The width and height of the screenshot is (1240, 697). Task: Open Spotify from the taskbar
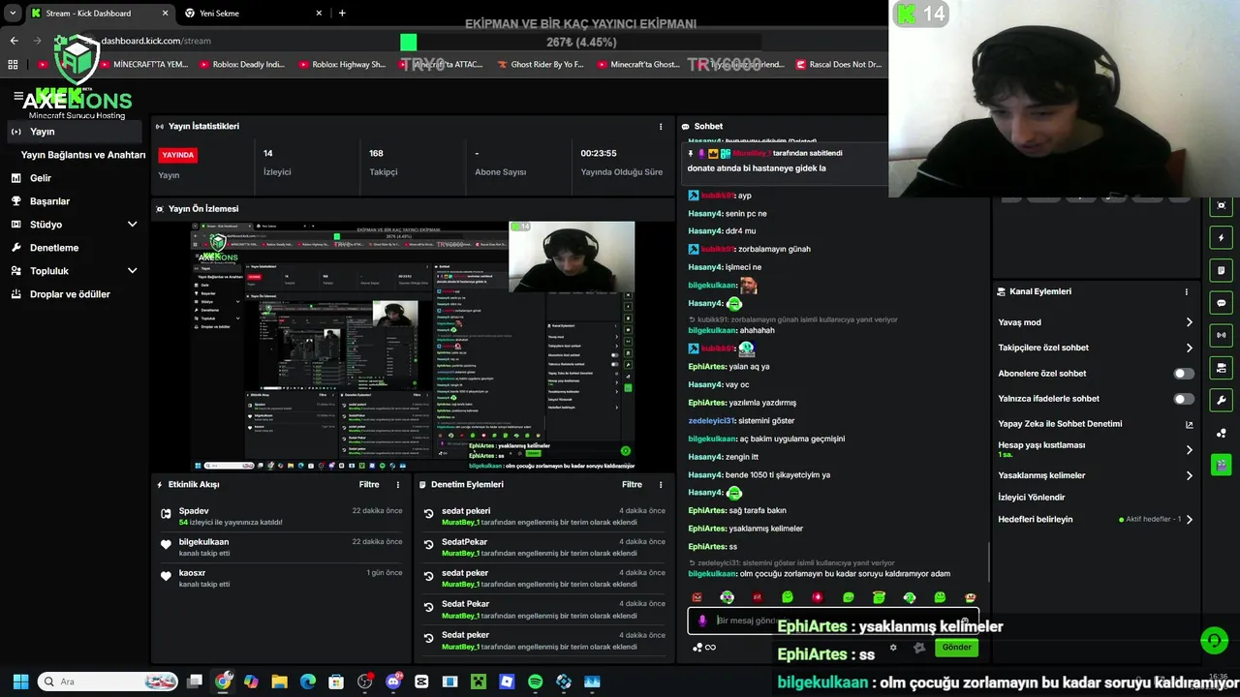pyautogui.click(x=536, y=682)
